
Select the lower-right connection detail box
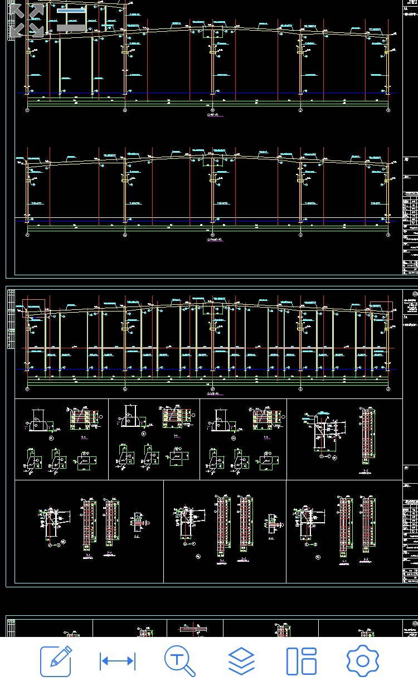tap(344, 531)
